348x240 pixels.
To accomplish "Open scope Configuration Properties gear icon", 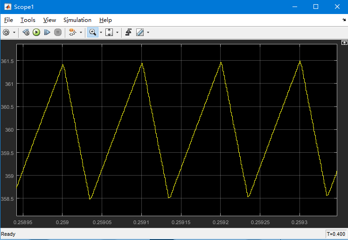I will coord(6,32).
